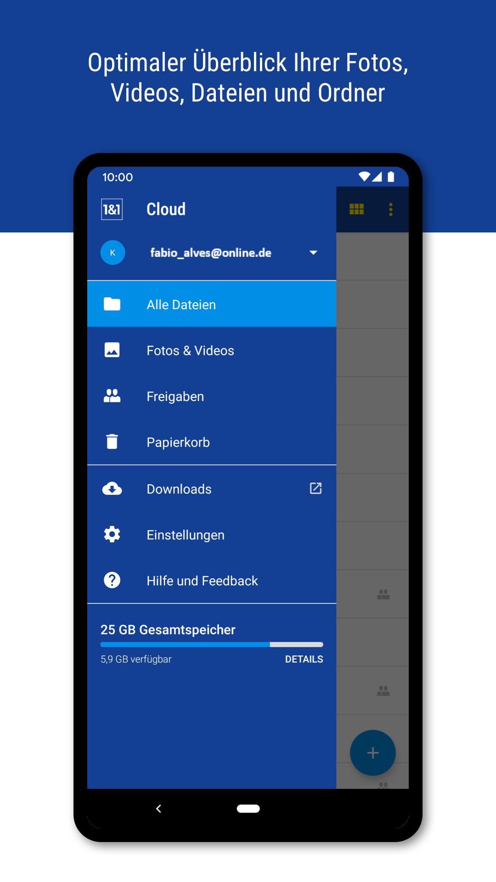Viewport: 496px width, 882px height.
Task: Tap the Wi-Fi status icon
Action: 364,177
